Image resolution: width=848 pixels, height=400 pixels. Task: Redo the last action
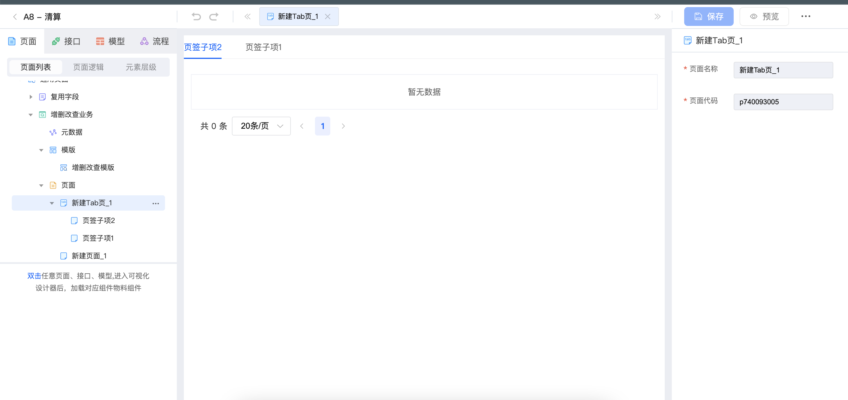(214, 16)
